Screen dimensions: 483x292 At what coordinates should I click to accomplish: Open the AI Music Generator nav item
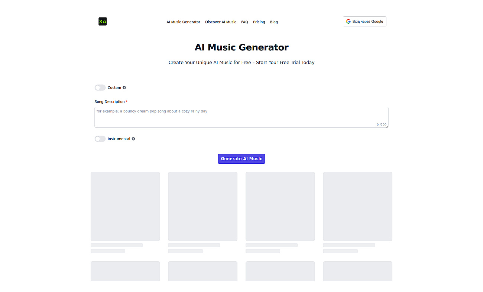183,22
